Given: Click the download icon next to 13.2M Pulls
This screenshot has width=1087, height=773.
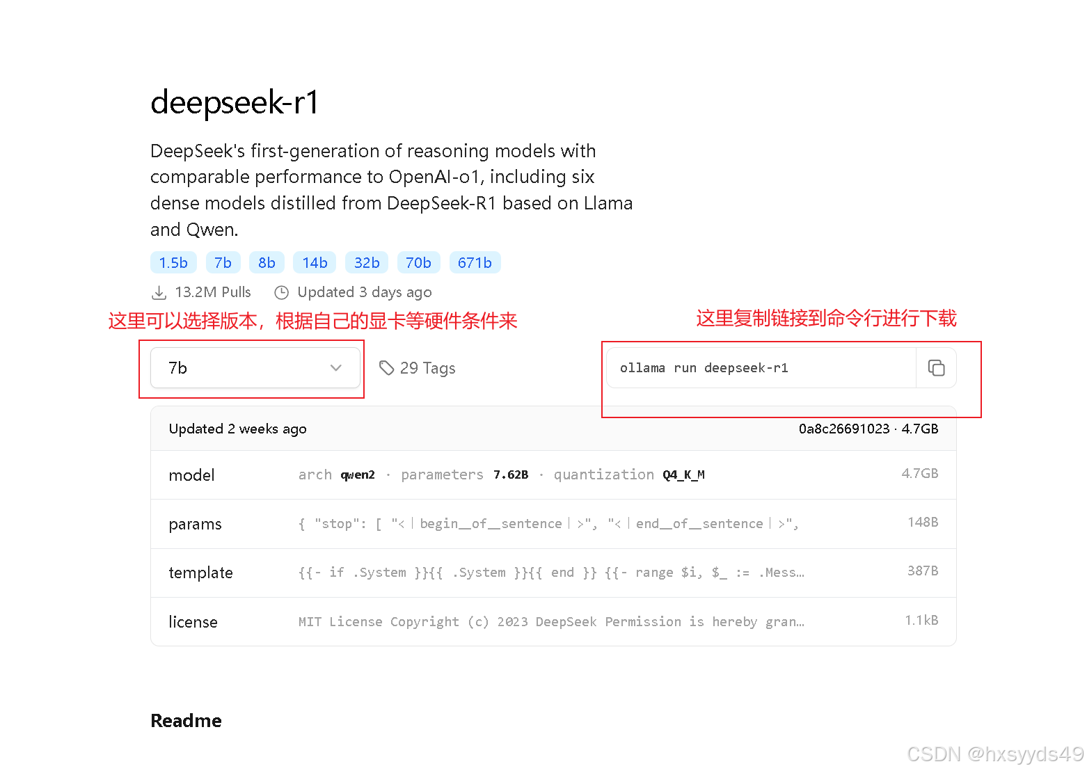Looking at the screenshot, I should [159, 292].
